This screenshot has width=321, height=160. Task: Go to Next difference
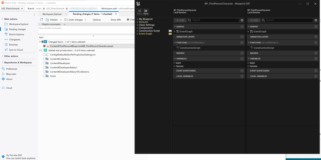tap(146, 12)
